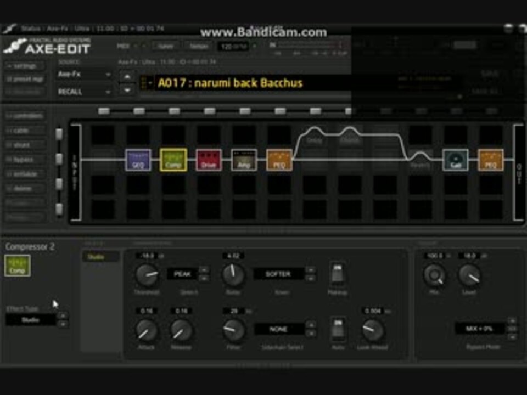Click the Compressor 2 title text

click(x=30, y=247)
